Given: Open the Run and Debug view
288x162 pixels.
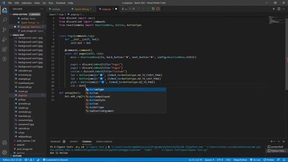Looking at the screenshot, I should [x=4, y=39].
